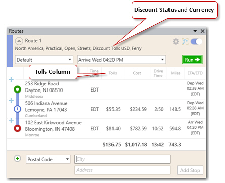Click into the City input field

tap(122, 159)
